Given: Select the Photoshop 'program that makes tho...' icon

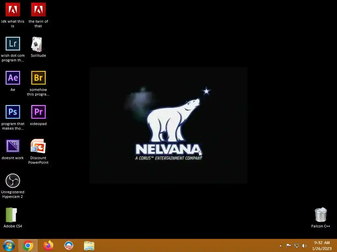Looking at the screenshot, I should pyautogui.click(x=13, y=112).
